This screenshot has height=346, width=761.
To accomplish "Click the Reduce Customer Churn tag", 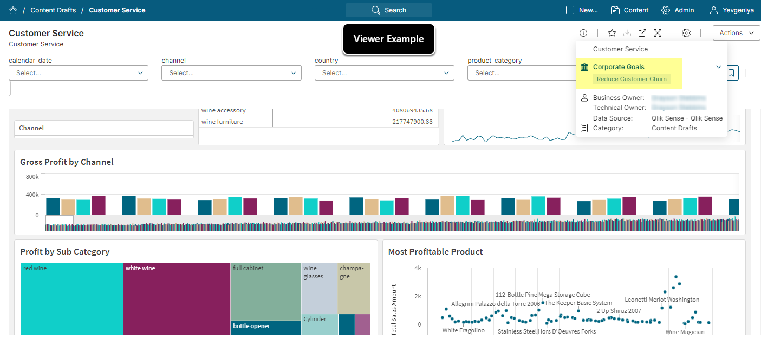I will click(632, 79).
